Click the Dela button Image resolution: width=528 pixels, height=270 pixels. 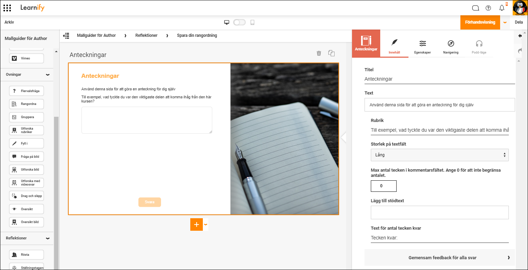pyautogui.click(x=519, y=22)
